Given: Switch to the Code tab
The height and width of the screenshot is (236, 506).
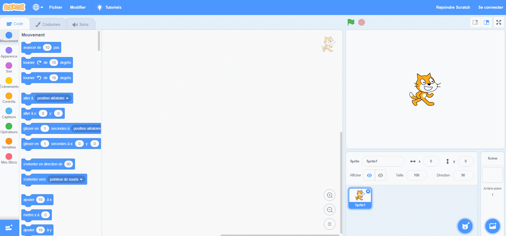Looking at the screenshot, I should (x=15, y=24).
